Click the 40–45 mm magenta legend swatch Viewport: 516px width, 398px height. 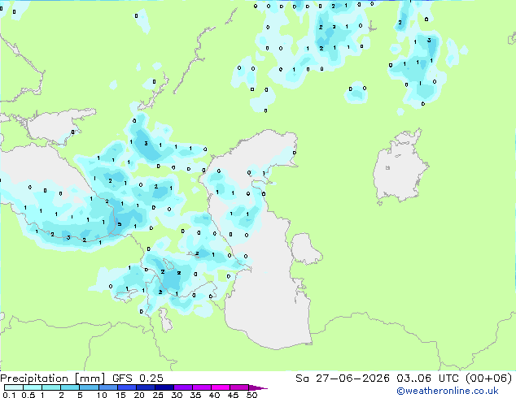point(221,387)
